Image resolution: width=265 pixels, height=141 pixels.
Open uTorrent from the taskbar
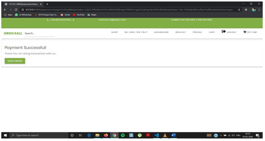pos(140,135)
